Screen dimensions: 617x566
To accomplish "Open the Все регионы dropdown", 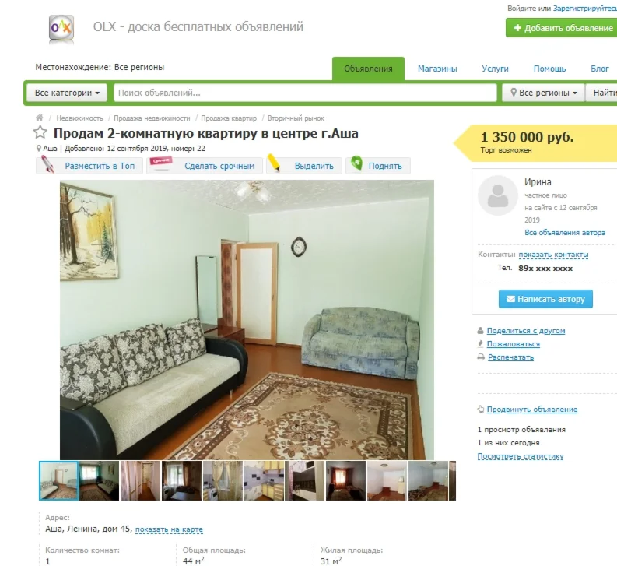I will [543, 93].
